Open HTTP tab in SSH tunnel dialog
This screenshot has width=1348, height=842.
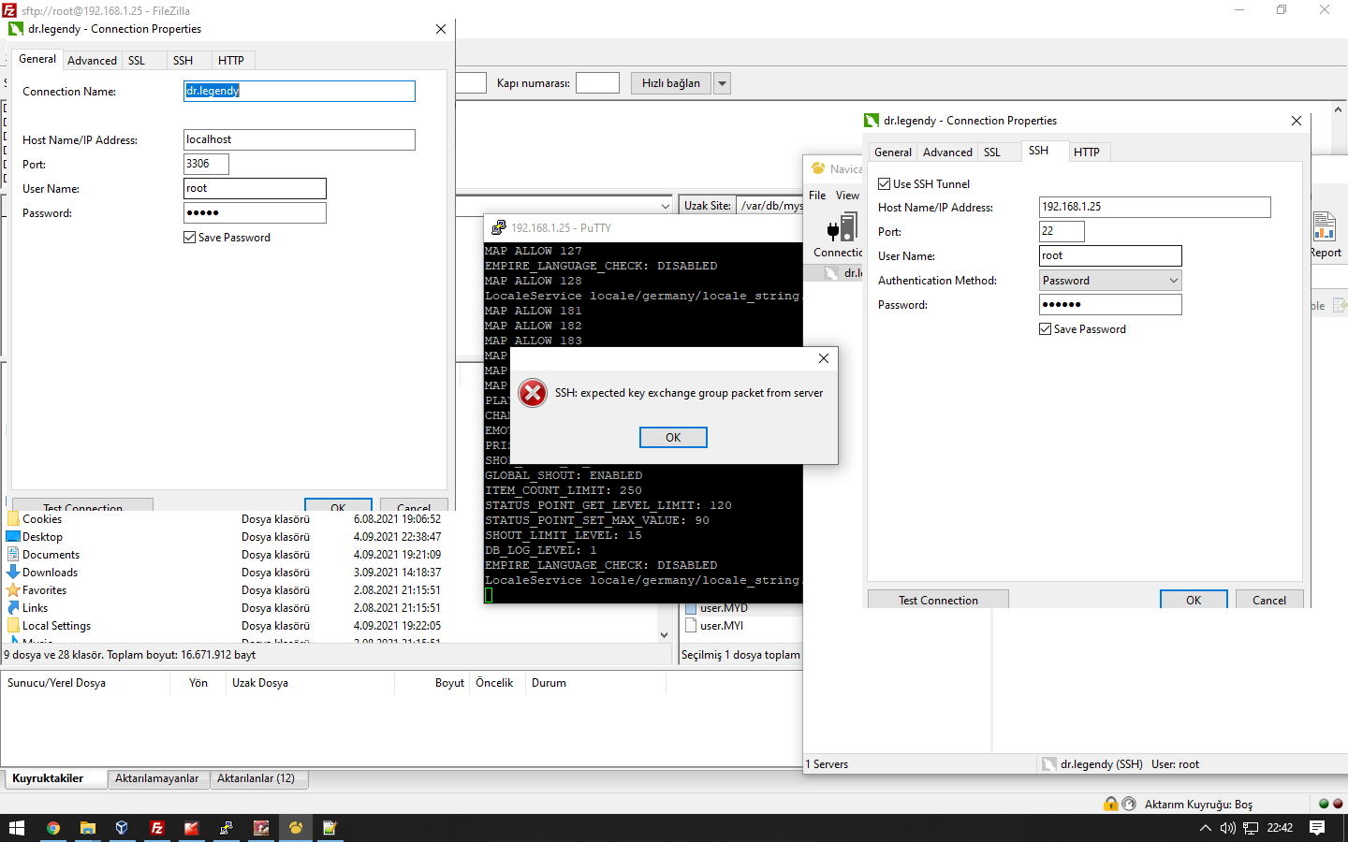1087,152
